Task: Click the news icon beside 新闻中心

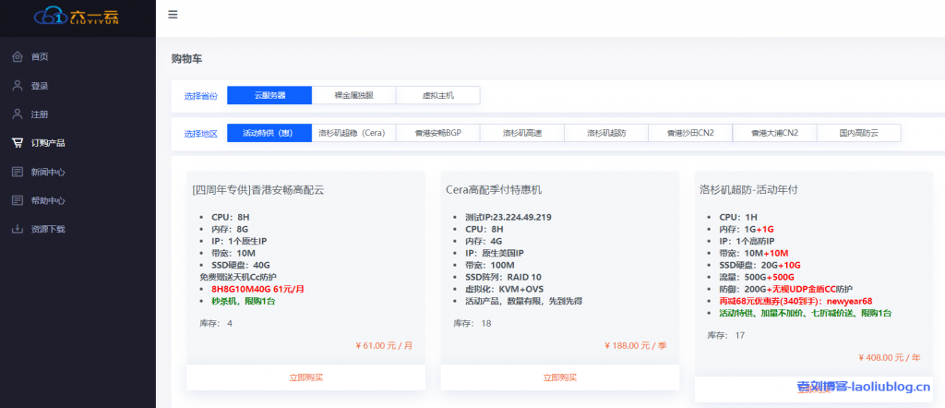Action: pyautogui.click(x=18, y=172)
